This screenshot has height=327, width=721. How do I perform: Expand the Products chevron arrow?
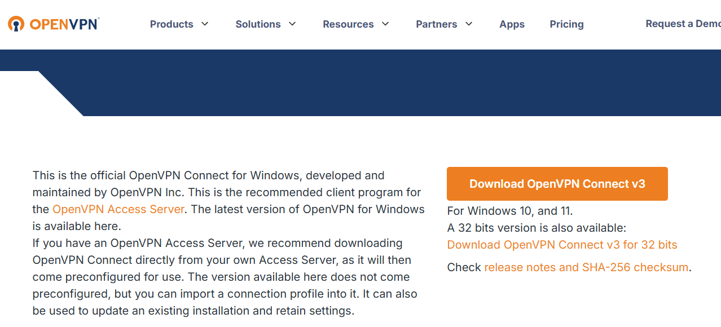pyautogui.click(x=205, y=24)
